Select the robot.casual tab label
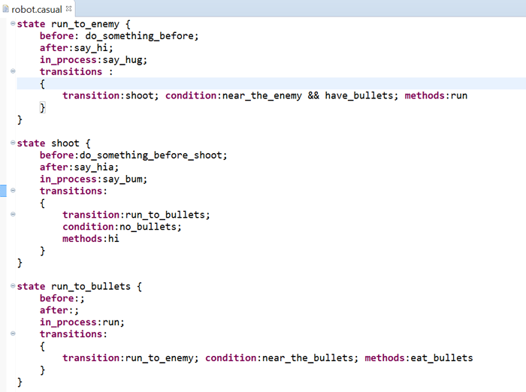Viewport: 526px width, 392px height. click(36, 9)
